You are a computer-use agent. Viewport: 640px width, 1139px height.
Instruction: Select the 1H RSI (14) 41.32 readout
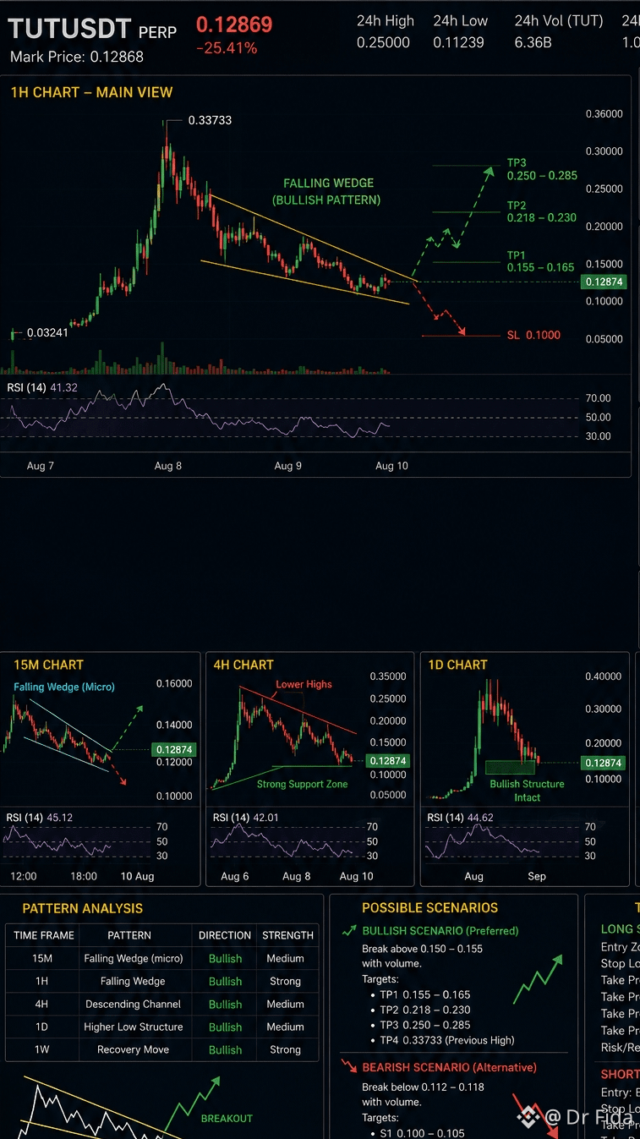pyautogui.click(x=42, y=387)
